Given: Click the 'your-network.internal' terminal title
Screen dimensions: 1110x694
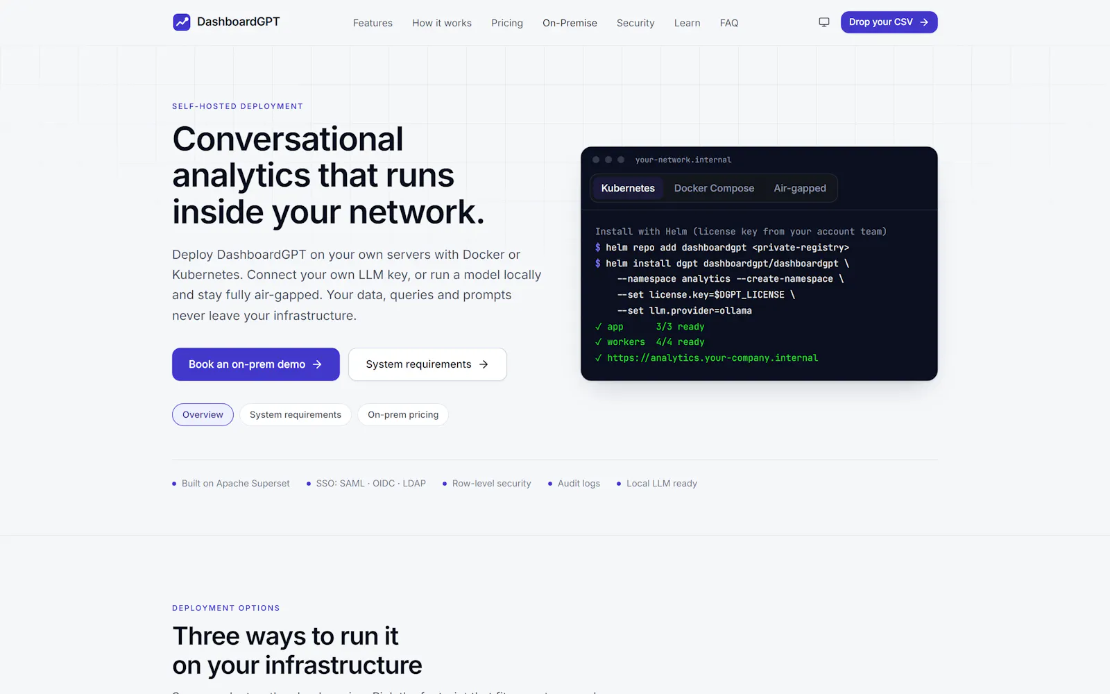Looking at the screenshot, I should tap(683, 160).
